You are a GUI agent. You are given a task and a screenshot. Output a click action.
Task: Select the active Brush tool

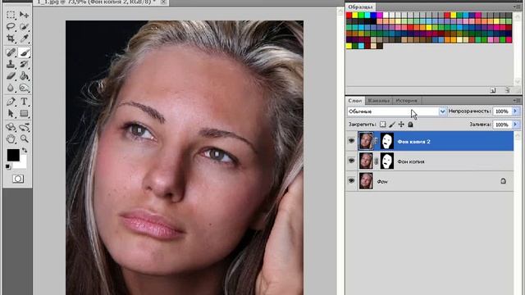(x=24, y=52)
